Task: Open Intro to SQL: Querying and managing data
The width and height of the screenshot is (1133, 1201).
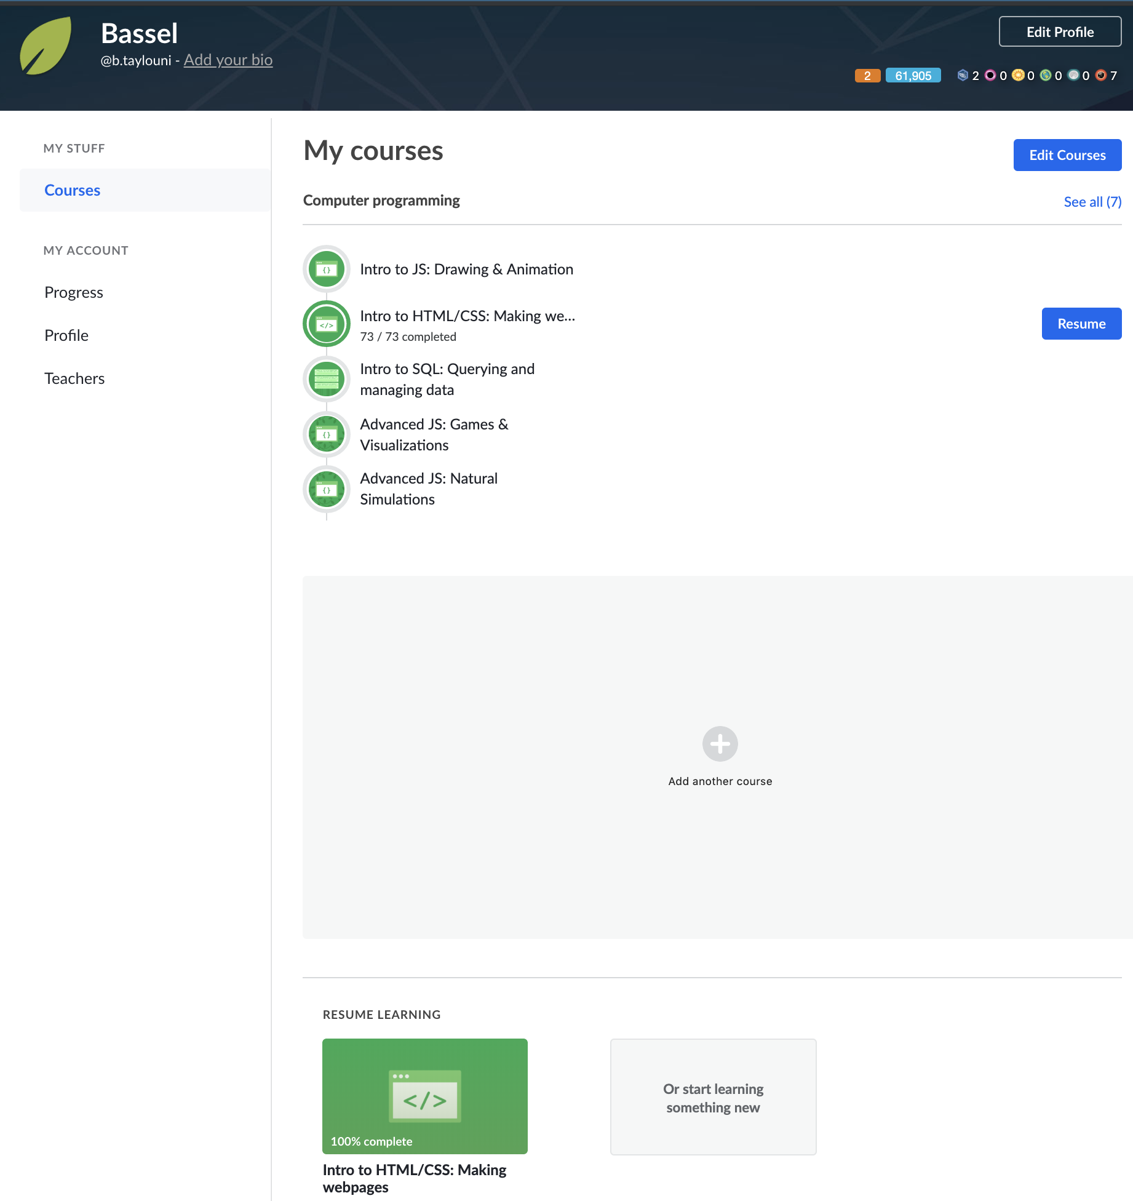Action: [447, 379]
